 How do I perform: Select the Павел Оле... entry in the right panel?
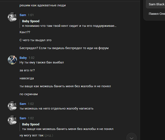tap(157, 14)
